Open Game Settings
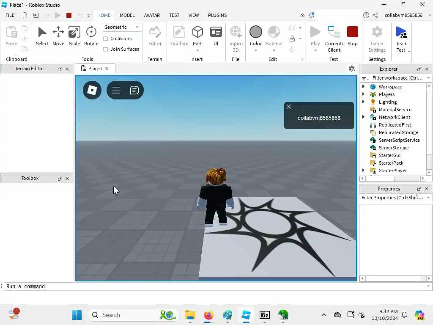Screen dimensions: 433x325 tap(377, 39)
